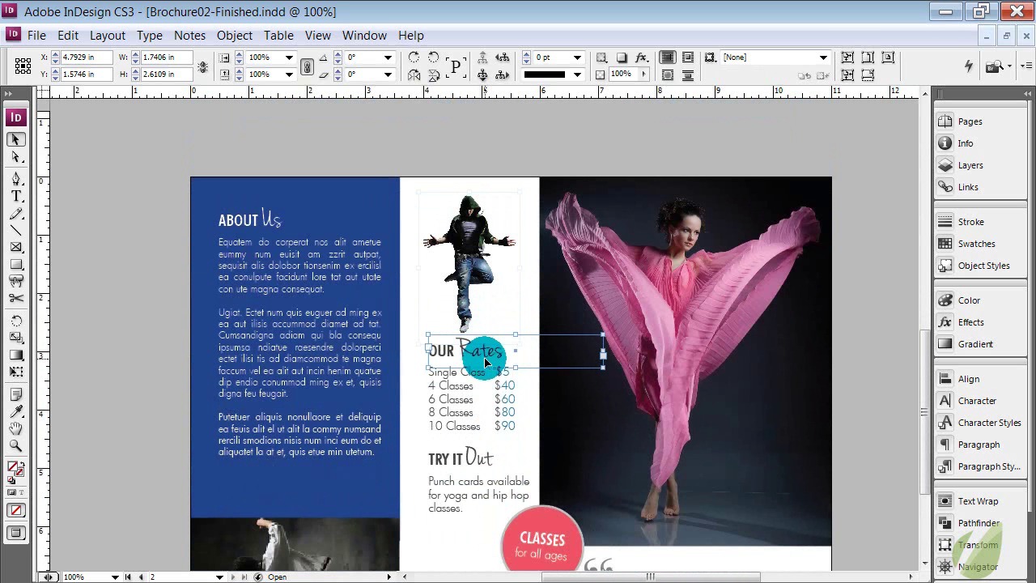Activate the Hand tool
Image resolution: width=1036 pixels, height=583 pixels.
16,428
